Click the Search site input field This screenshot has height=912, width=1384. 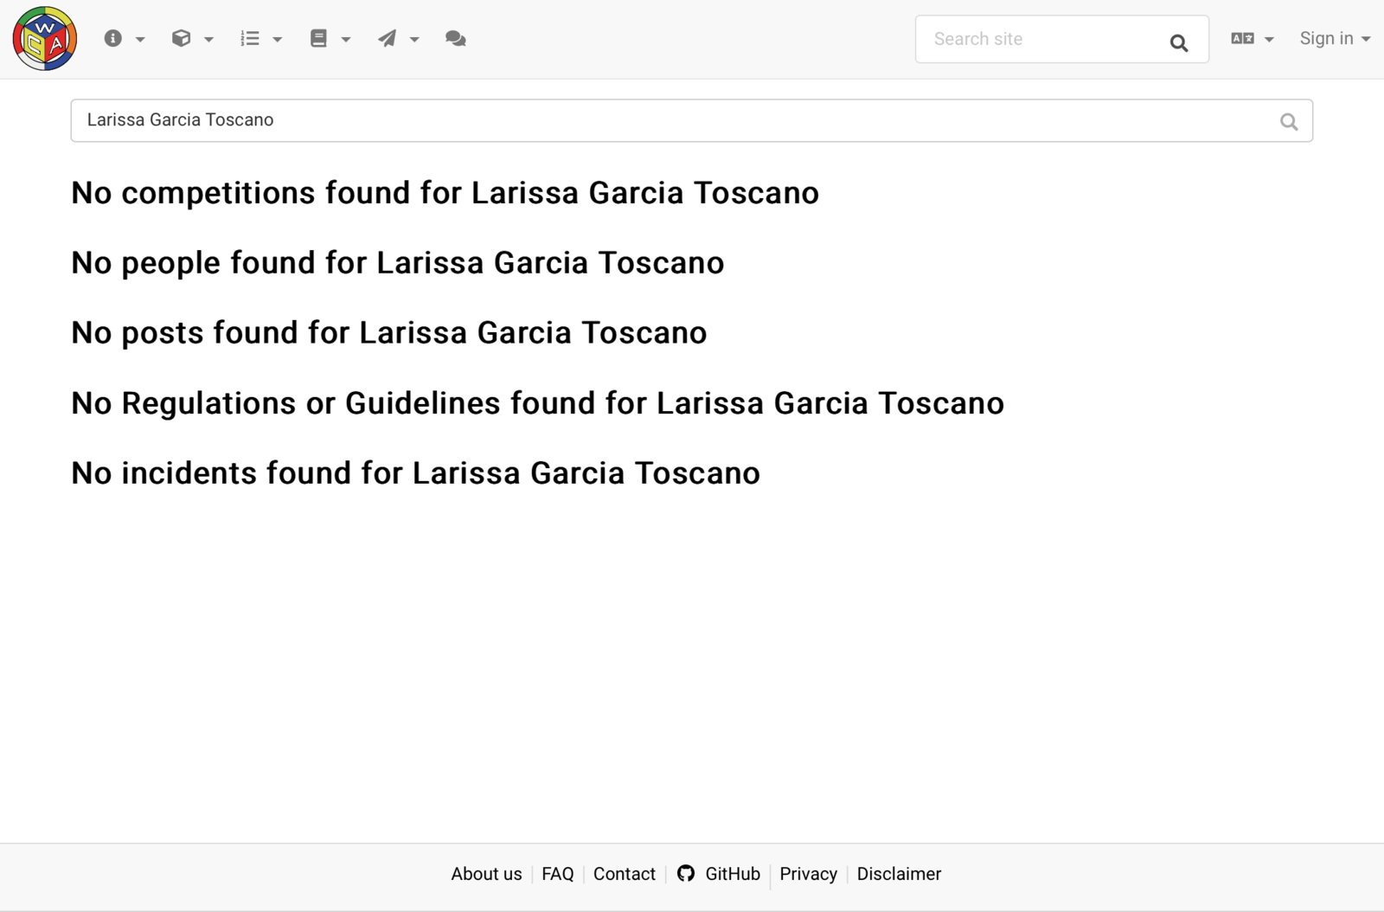click(1042, 39)
